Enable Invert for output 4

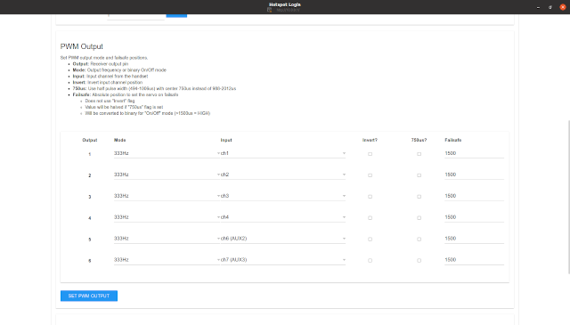click(x=370, y=218)
